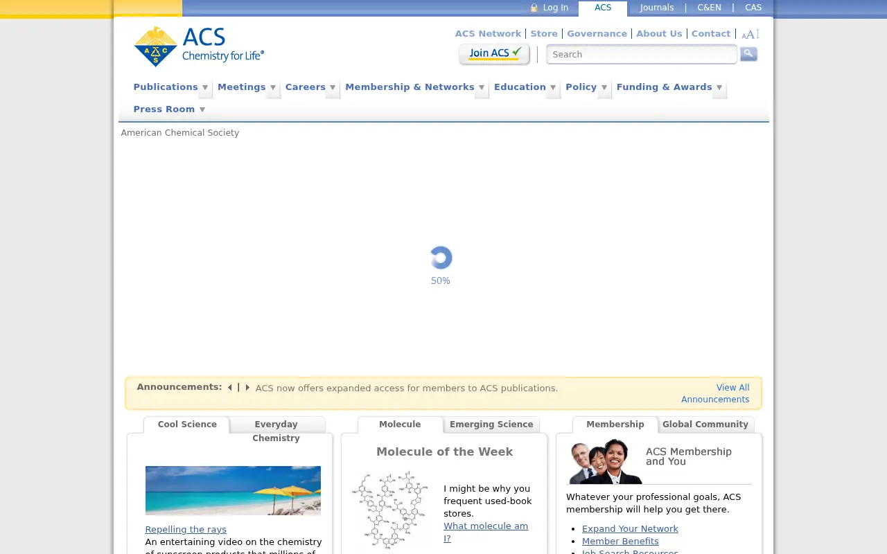Viewport: 887px width, 554px height.
Task: Open the Publications menu label
Action: point(166,87)
